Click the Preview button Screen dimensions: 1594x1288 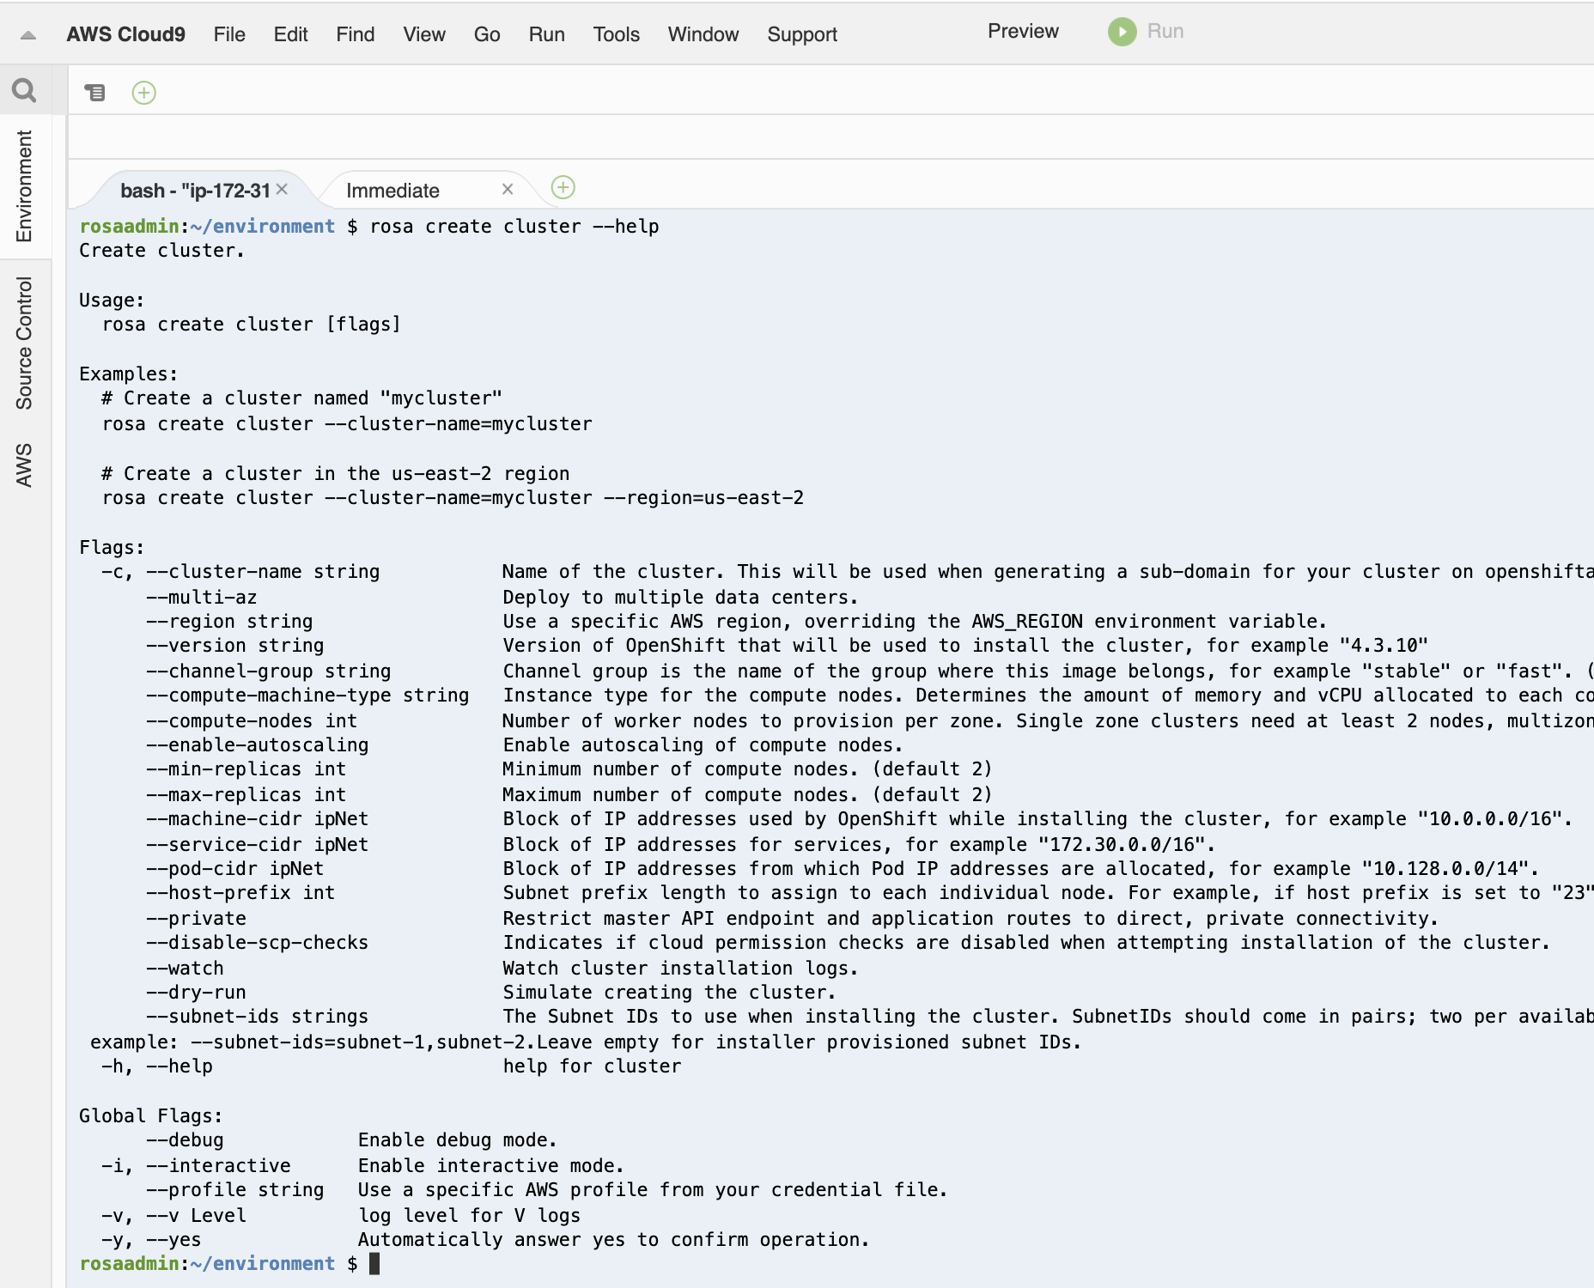coord(1023,32)
